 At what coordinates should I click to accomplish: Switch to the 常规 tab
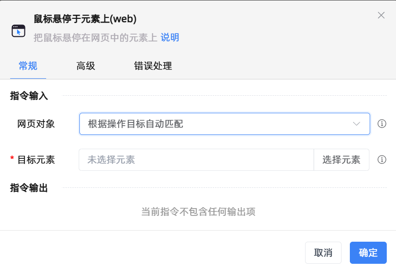point(28,66)
